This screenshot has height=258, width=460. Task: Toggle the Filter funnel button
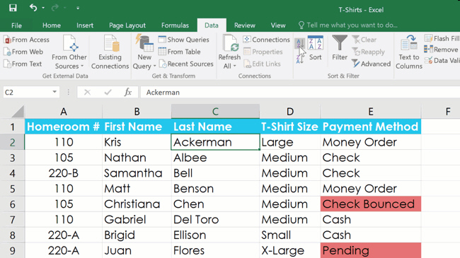340,48
